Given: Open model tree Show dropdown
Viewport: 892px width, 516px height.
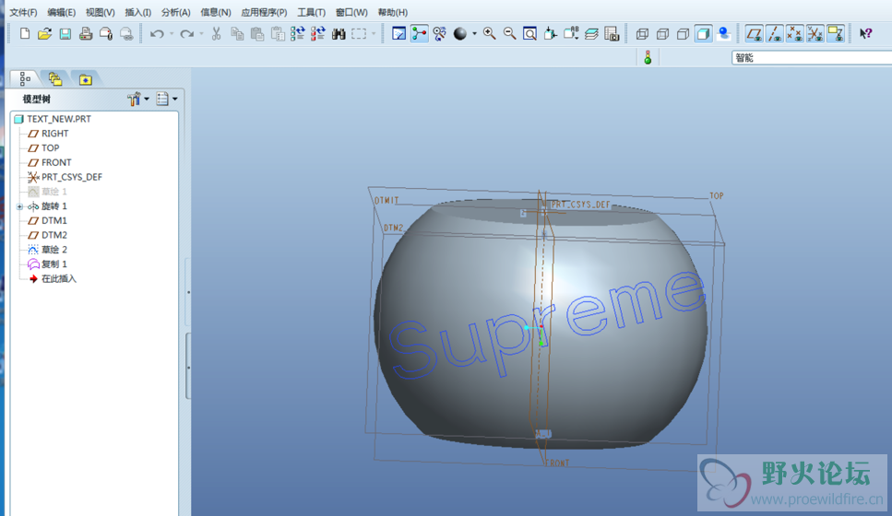Looking at the screenshot, I should [167, 99].
